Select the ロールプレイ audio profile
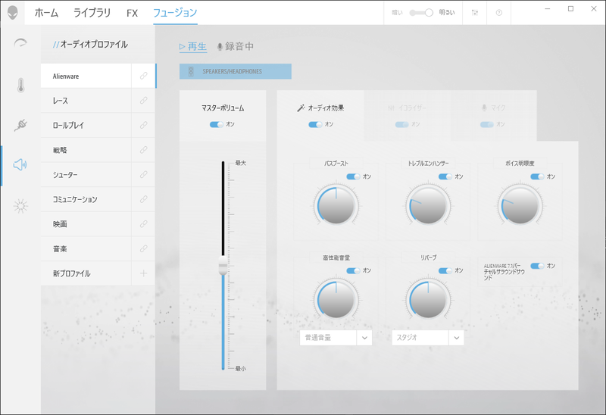The height and width of the screenshot is (415, 606). point(86,125)
